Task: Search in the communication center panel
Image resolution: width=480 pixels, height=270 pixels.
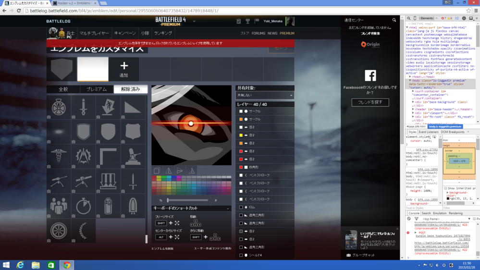Action: pos(394,20)
